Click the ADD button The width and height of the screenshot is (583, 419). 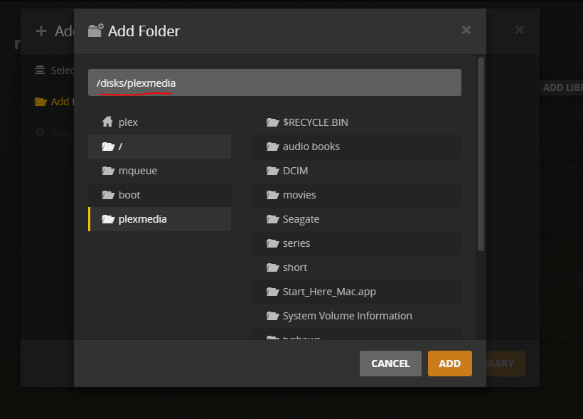click(x=449, y=364)
